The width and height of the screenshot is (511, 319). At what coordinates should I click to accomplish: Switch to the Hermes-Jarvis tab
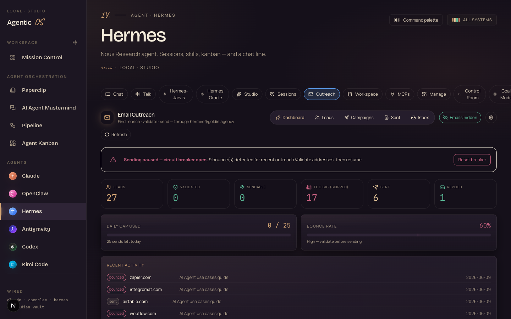pos(176,94)
